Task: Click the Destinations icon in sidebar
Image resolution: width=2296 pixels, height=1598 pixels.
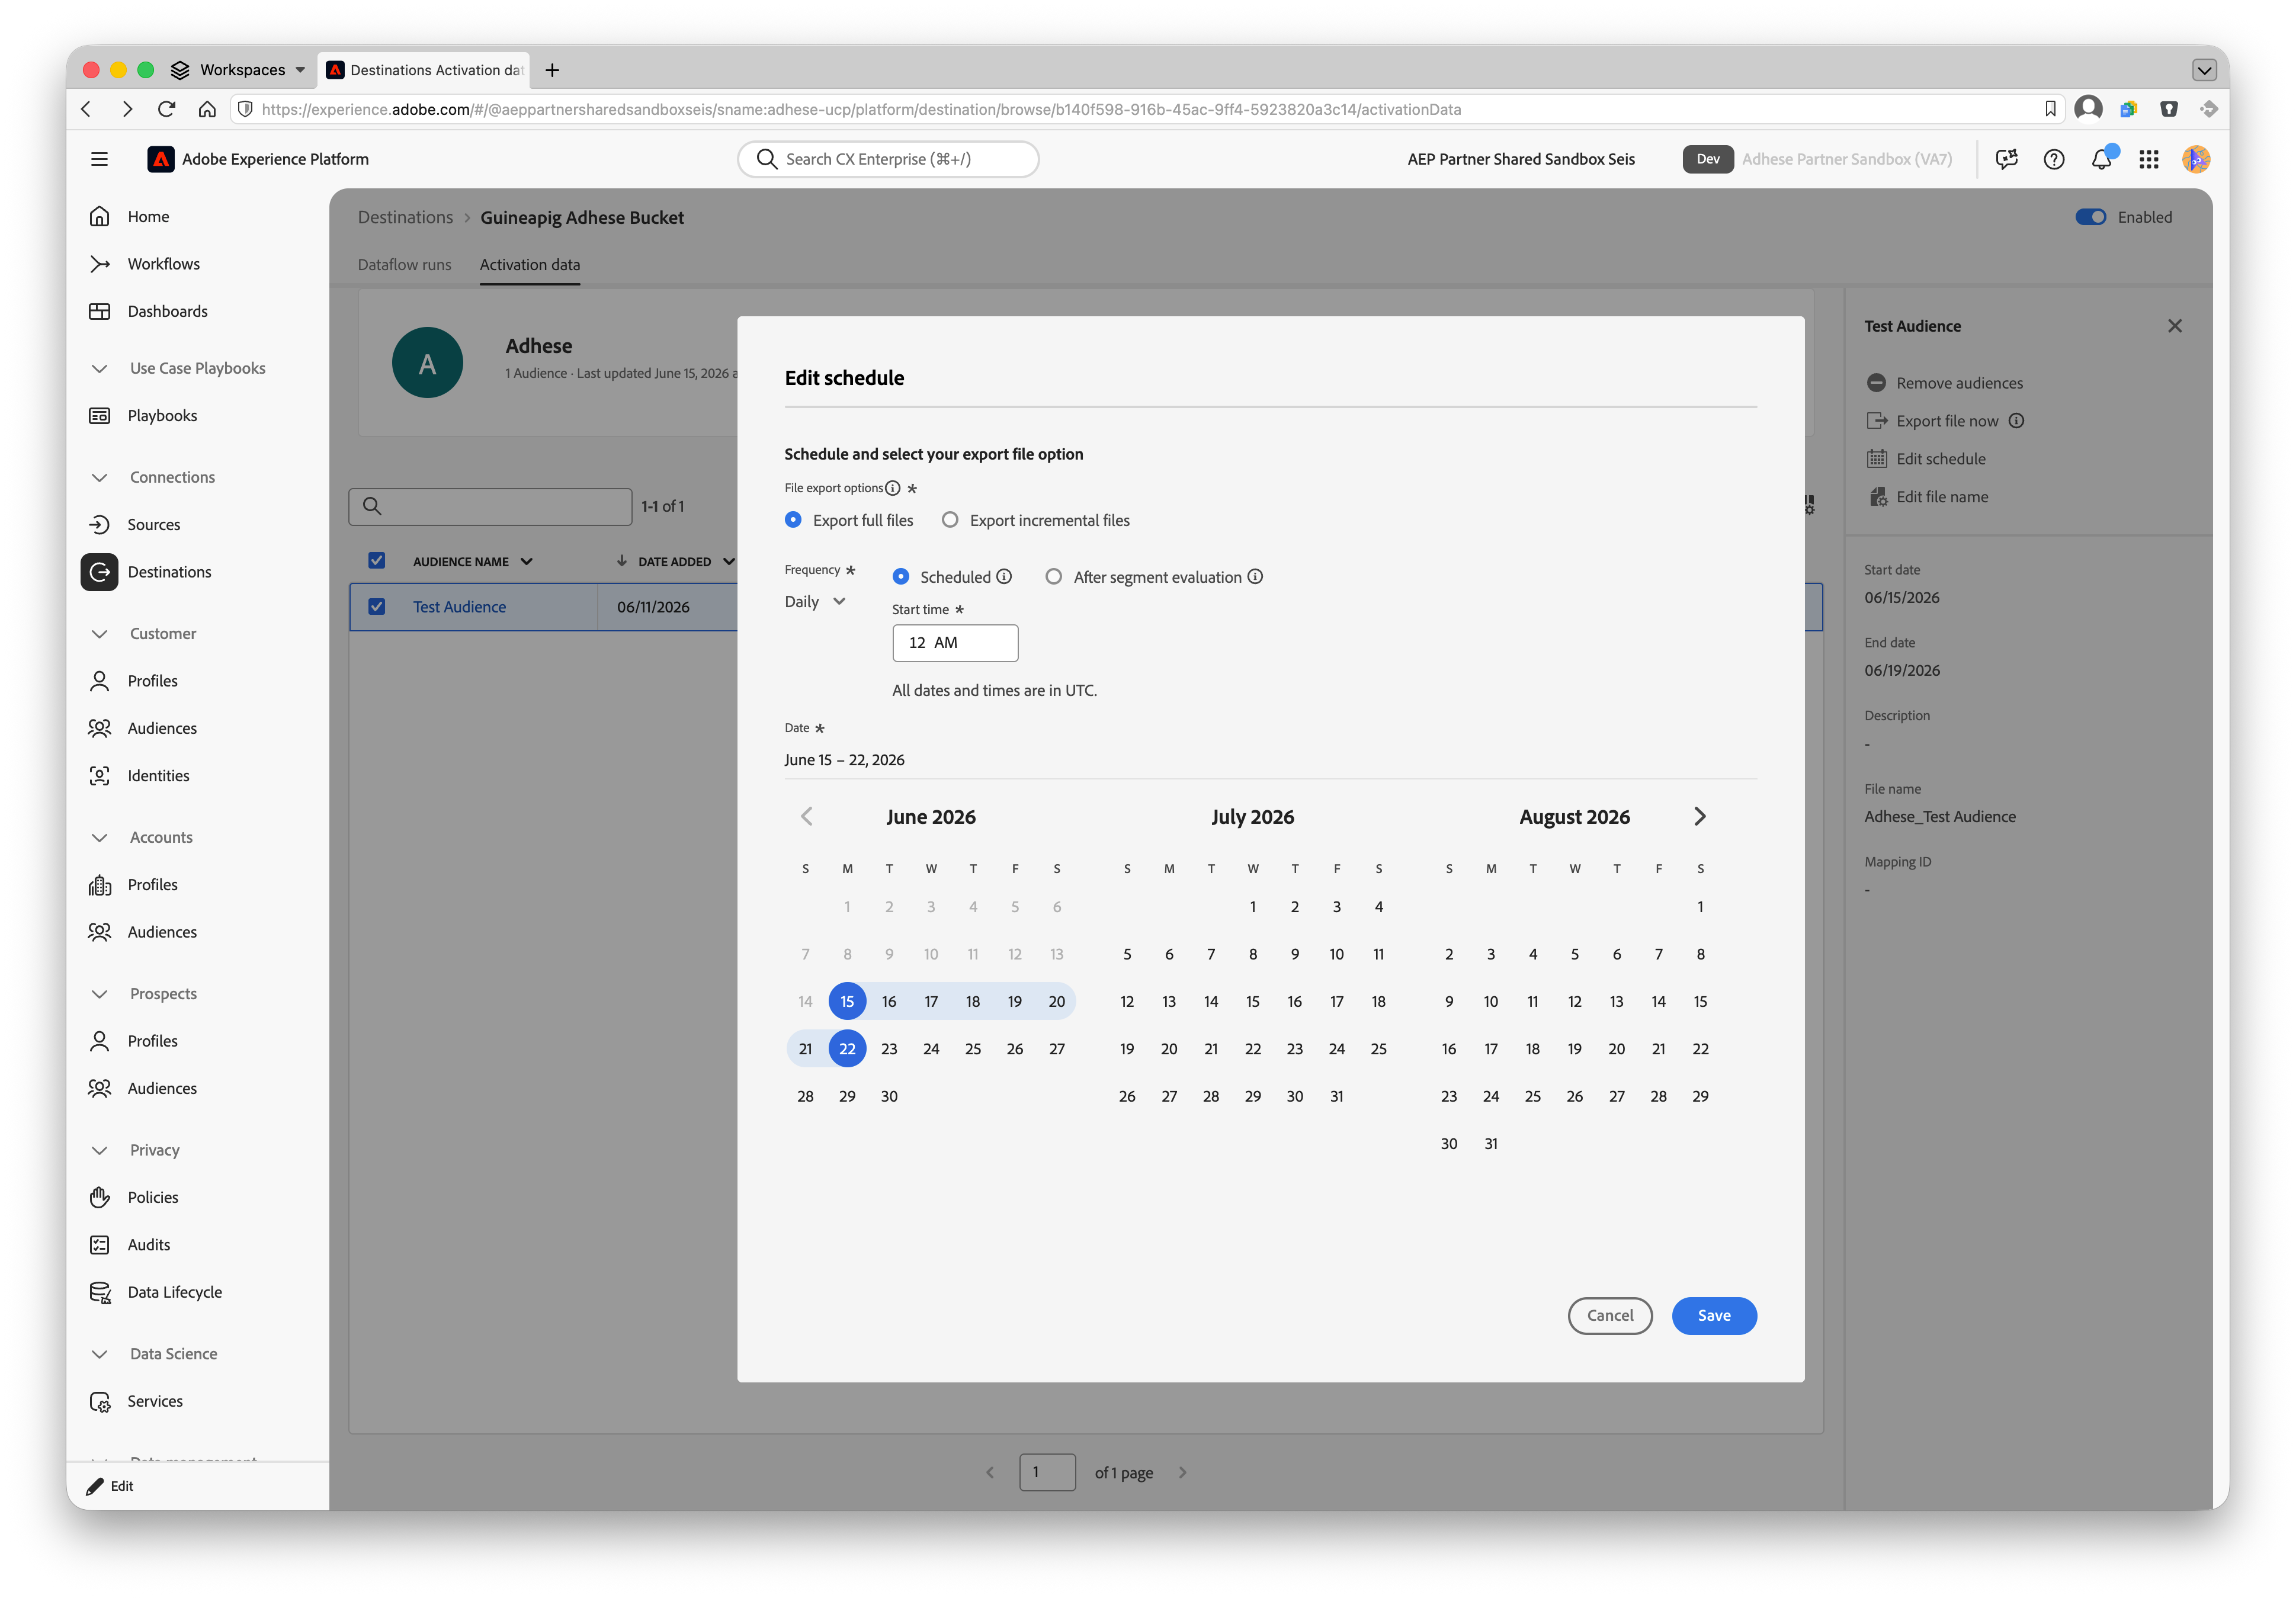Action: 99,572
